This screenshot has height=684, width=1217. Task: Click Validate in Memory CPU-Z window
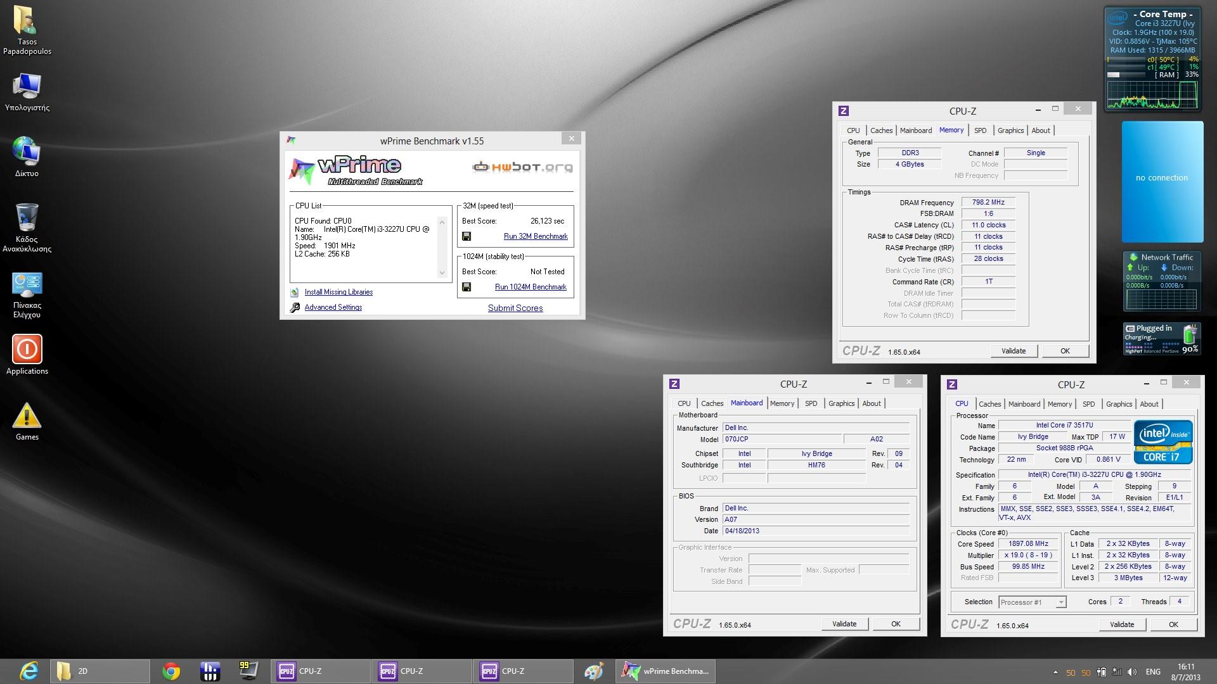(x=1014, y=351)
